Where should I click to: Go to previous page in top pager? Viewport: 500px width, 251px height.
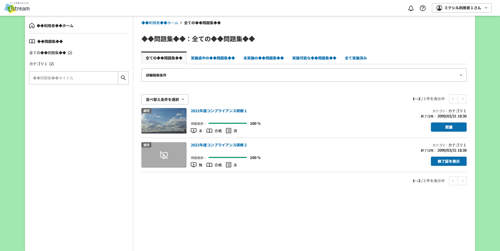click(453, 99)
